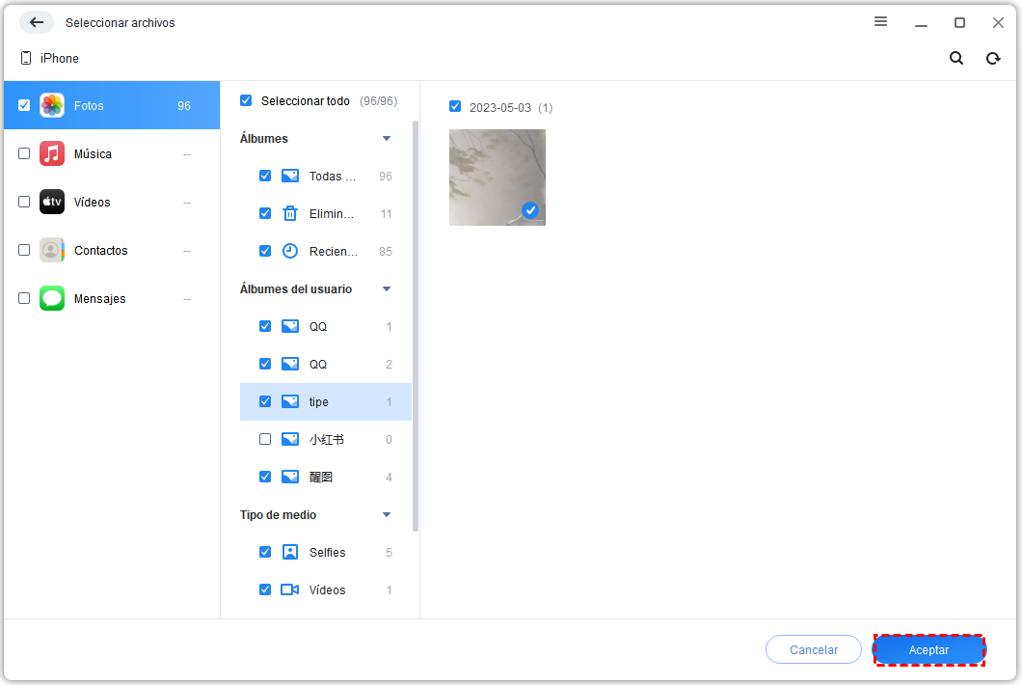This screenshot has width=1022, height=685.
Task: Collapse the Álbumes section arrow
Action: 387,139
